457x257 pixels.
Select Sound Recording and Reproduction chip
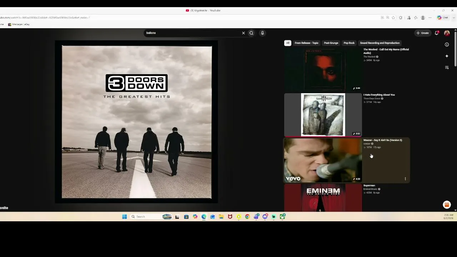pyautogui.click(x=380, y=43)
